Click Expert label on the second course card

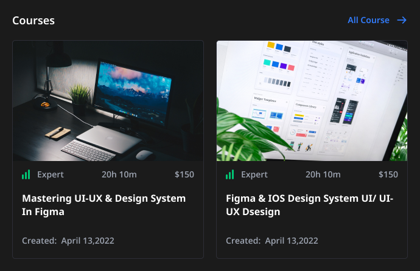[x=254, y=174]
